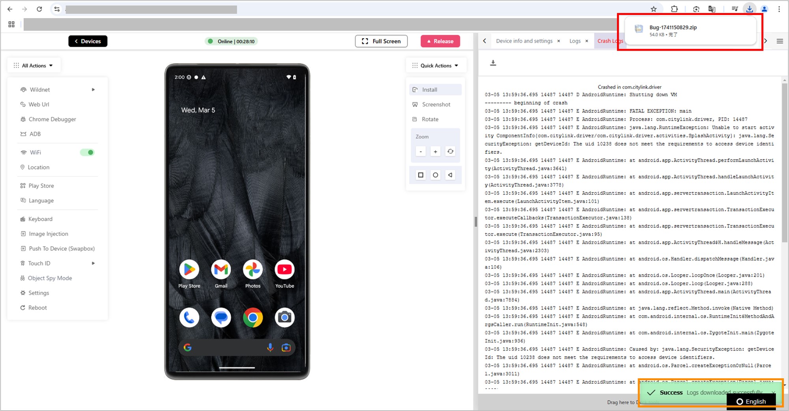Viewport: 789px width, 411px height.
Task: Download crash logs using download icon
Action: point(493,63)
